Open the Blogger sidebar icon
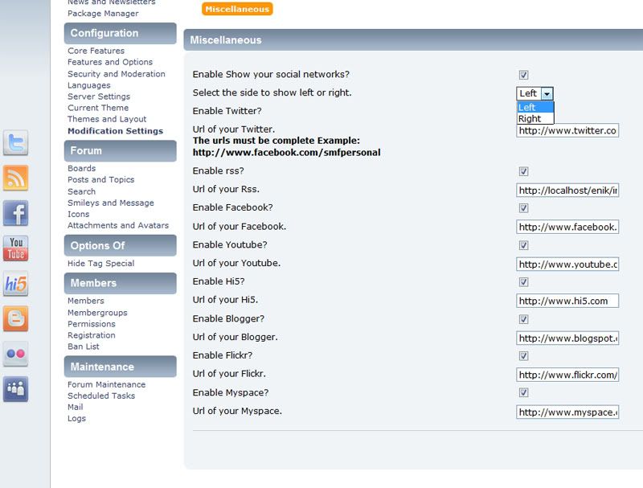 (x=15, y=318)
